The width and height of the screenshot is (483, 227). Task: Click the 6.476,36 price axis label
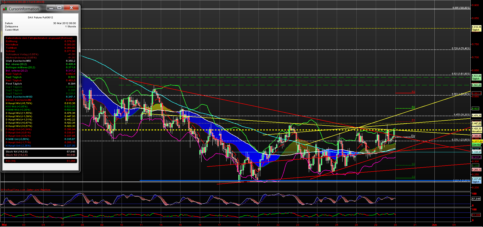[476, 116]
